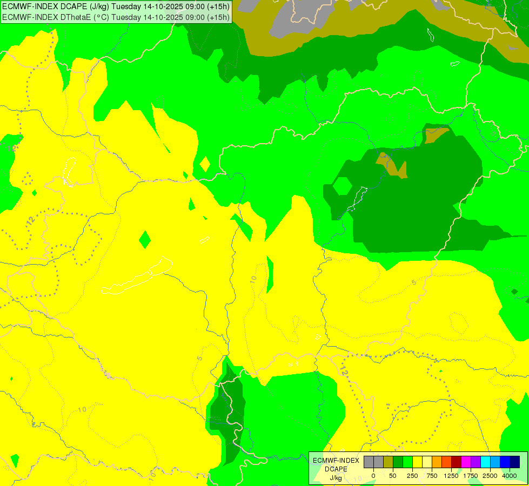Click the legend value label 1250
This screenshot has height=486, width=529.
tap(451, 476)
